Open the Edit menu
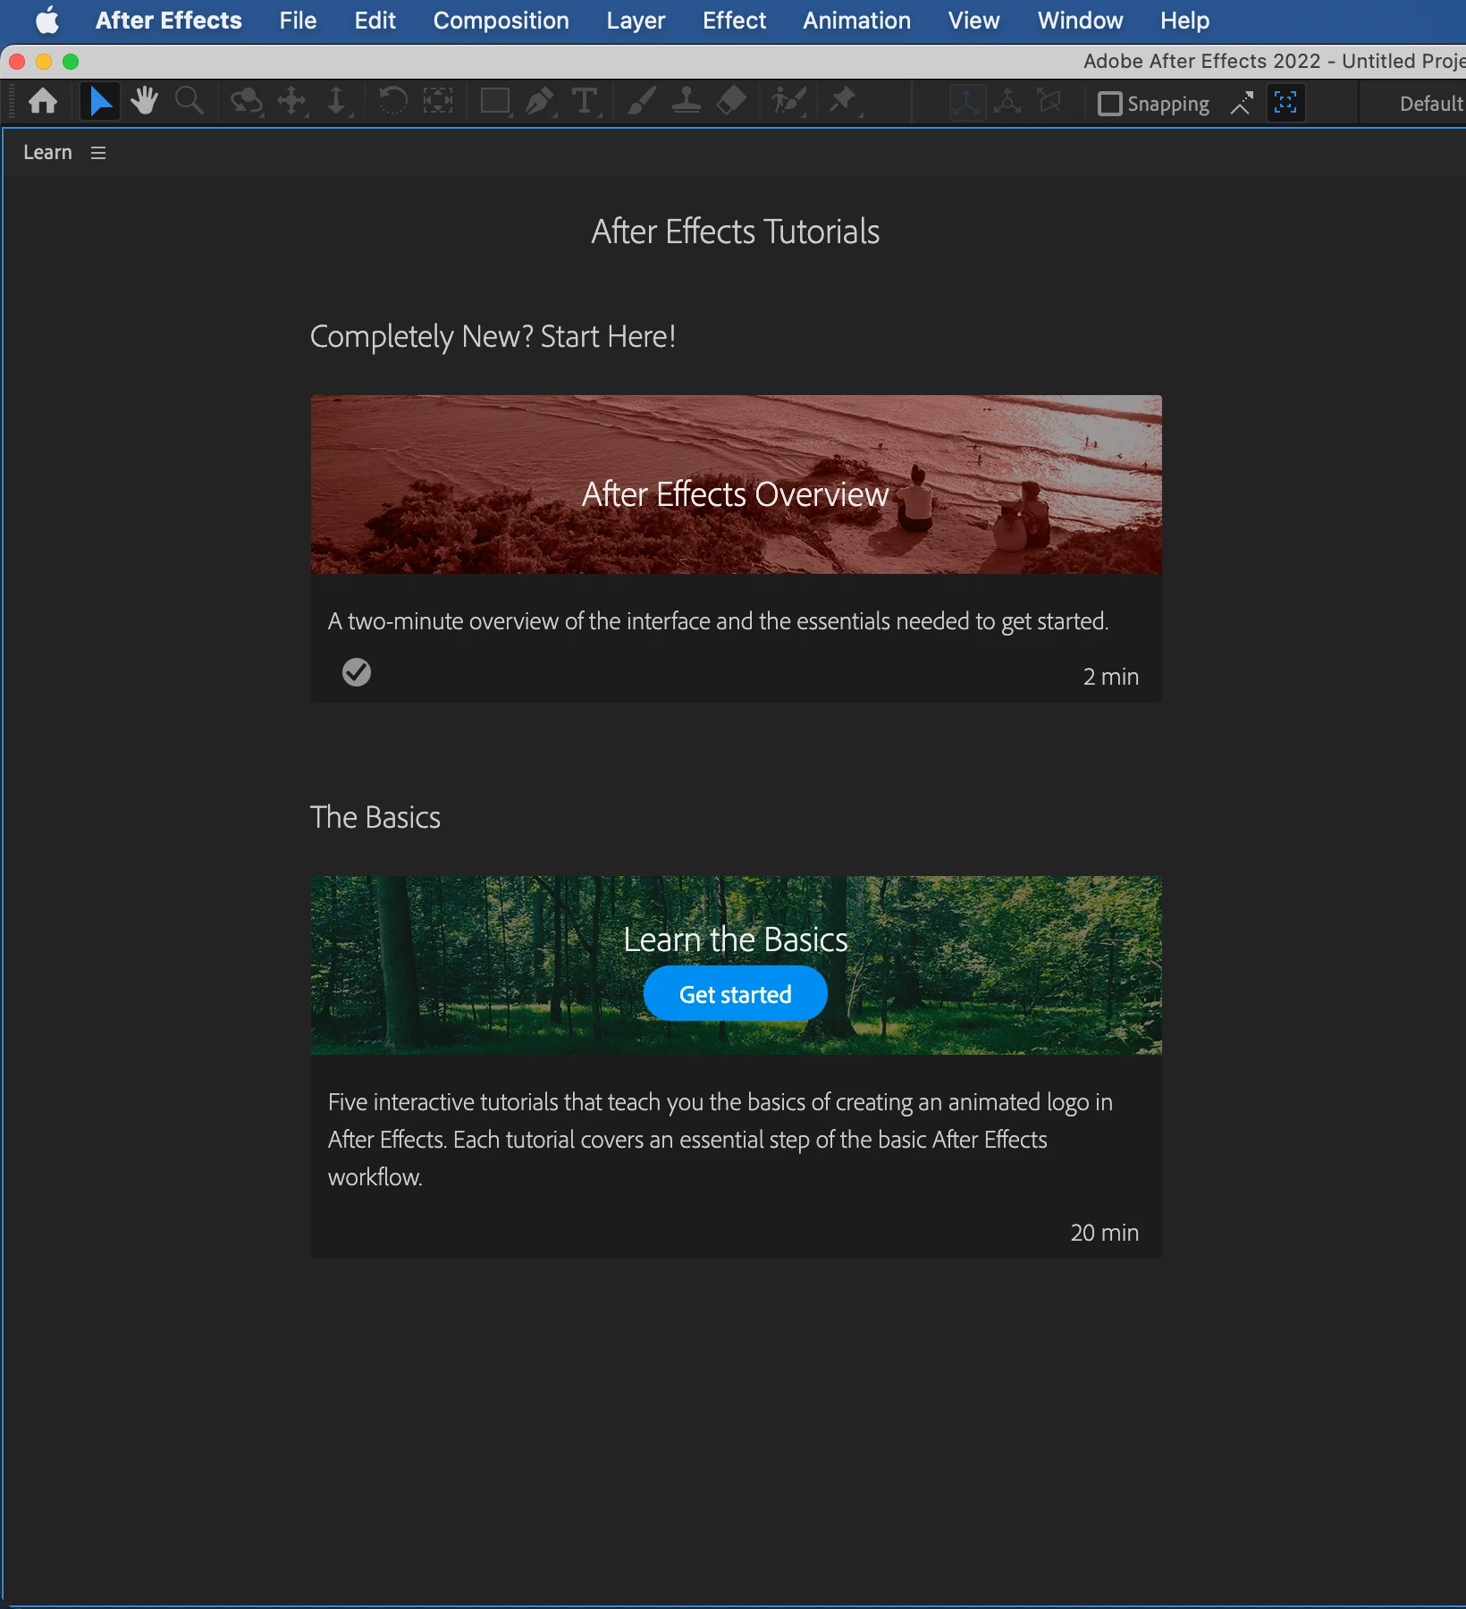Viewport: 1466px width, 1609px height. pos(375,21)
